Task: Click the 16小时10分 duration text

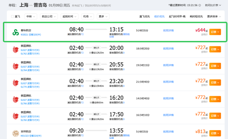Action: [x=142, y=115]
